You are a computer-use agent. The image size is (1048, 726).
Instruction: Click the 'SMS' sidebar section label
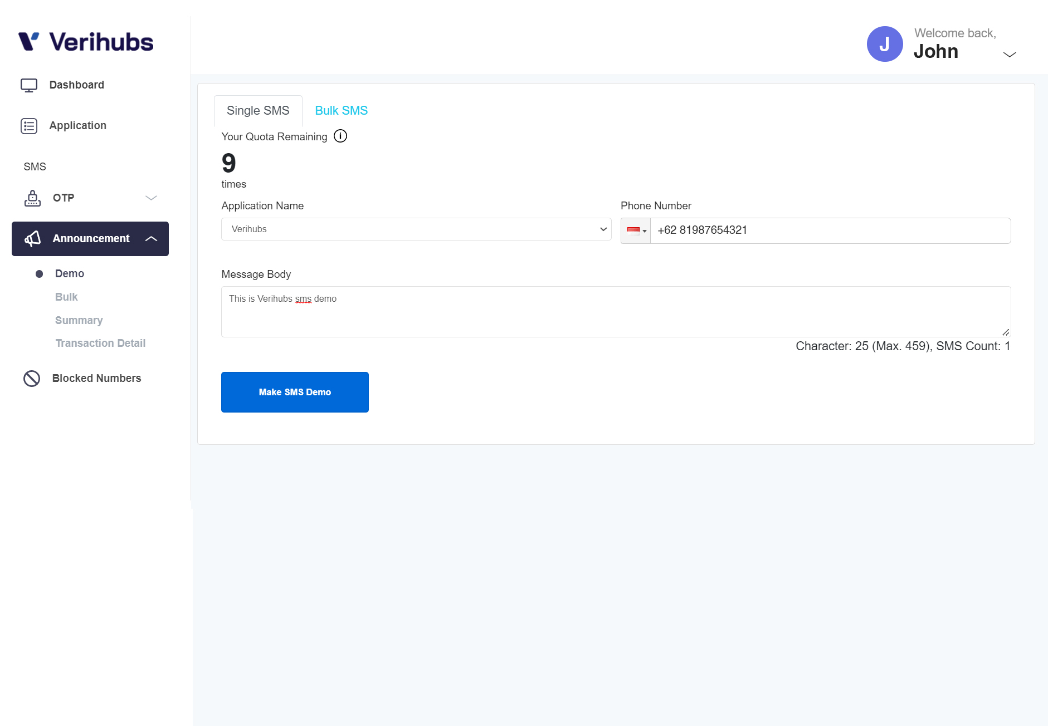pyautogui.click(x=35, y=167)
